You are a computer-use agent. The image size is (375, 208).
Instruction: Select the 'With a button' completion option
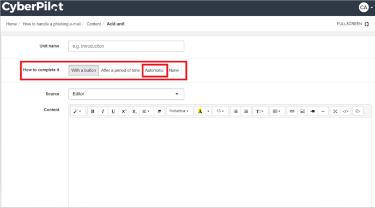pos(83,70)
